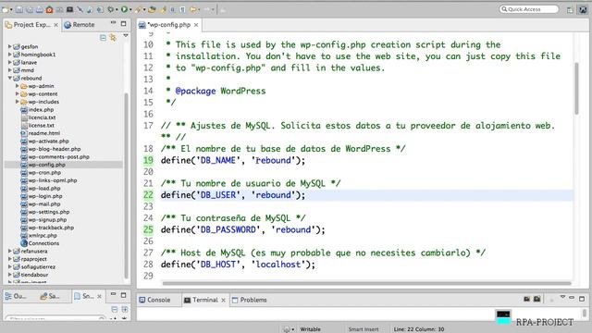This screenshot has height=333, width=592.
Task: Select wp-settings.php in the project tree
Action: [x=49, y=212]
